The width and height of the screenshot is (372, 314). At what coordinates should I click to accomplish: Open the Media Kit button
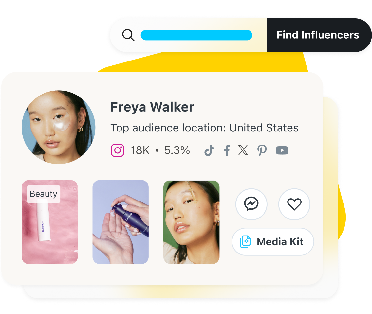click(x=273, y=242)
